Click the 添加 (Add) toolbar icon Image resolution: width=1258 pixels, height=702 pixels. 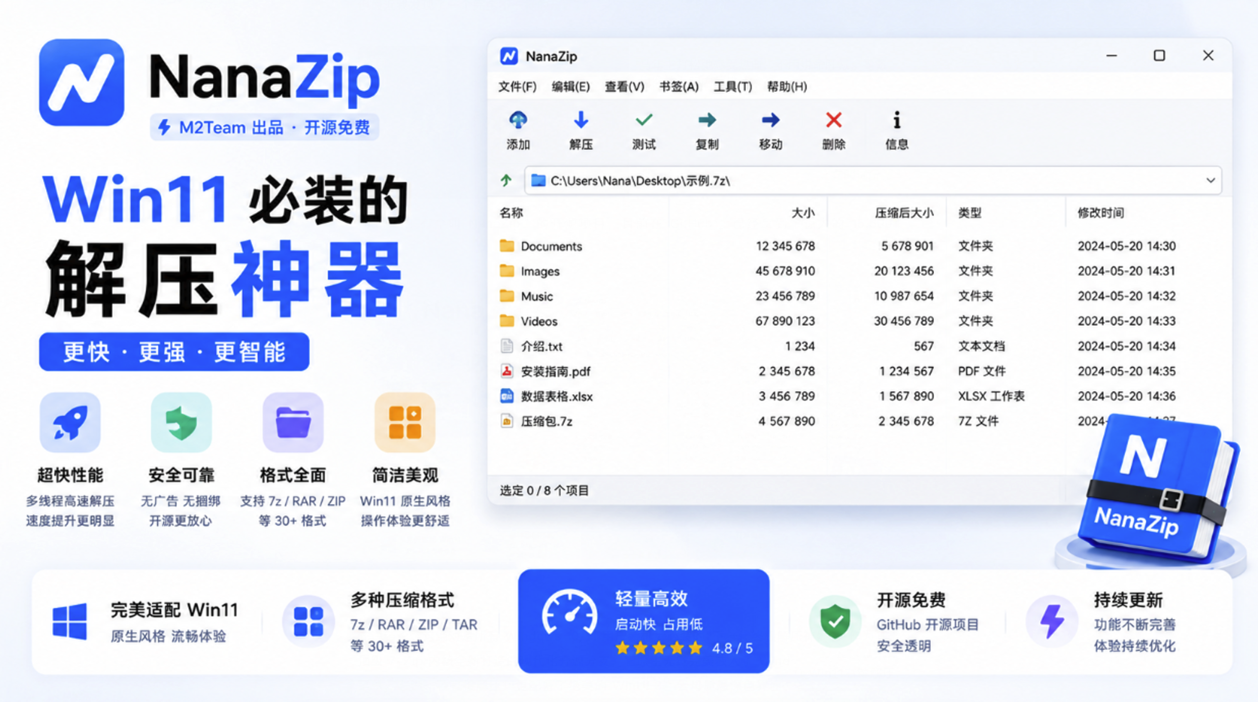click(518, 119)
